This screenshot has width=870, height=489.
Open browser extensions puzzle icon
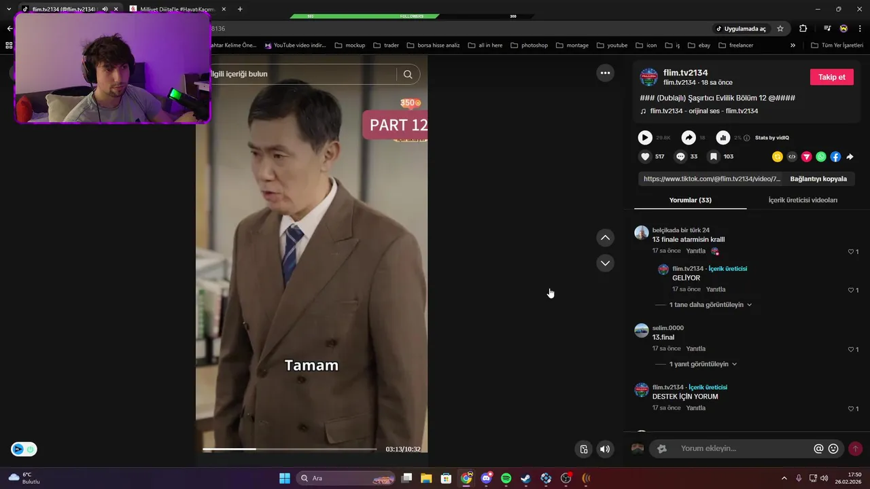click(x=803, y=29)
